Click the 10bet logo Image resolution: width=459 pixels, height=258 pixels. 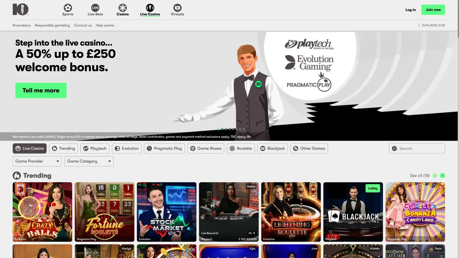[21, 9]
